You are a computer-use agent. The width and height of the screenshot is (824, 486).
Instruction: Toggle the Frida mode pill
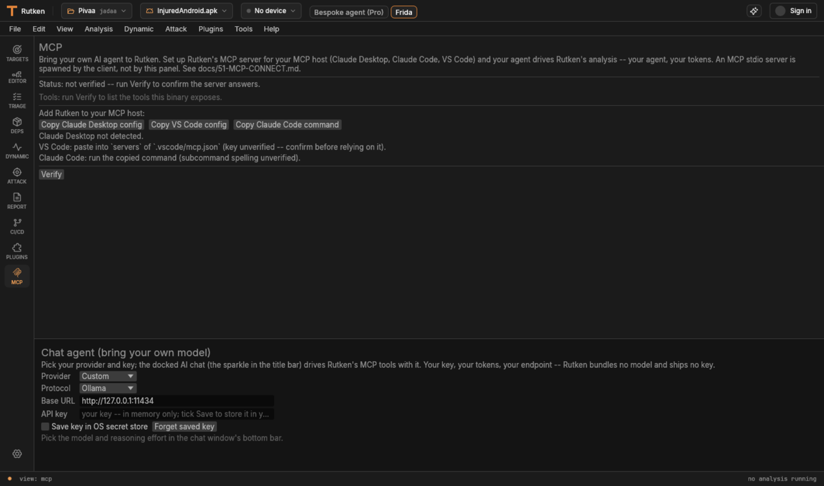404,12
